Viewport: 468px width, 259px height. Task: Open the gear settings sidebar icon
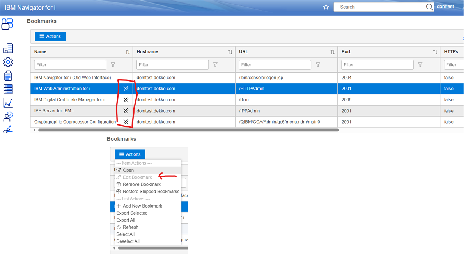(x=8, y=62)
